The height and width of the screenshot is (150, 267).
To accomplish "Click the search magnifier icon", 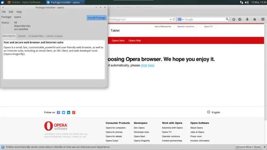I will (227, 19).
